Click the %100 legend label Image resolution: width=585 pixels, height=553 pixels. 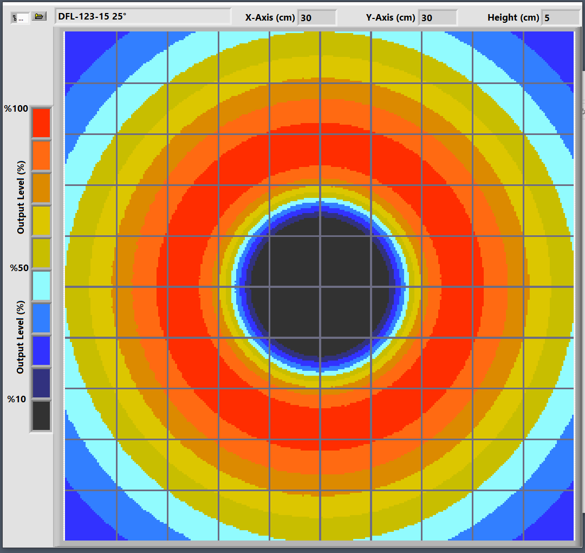tap(16, 108)
